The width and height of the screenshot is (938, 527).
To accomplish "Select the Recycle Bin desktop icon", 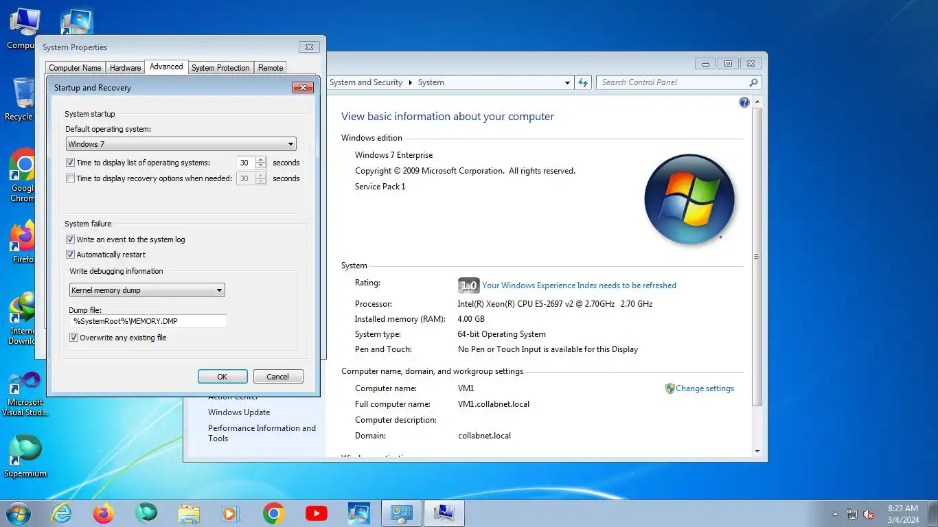I will tap(23, 99).
